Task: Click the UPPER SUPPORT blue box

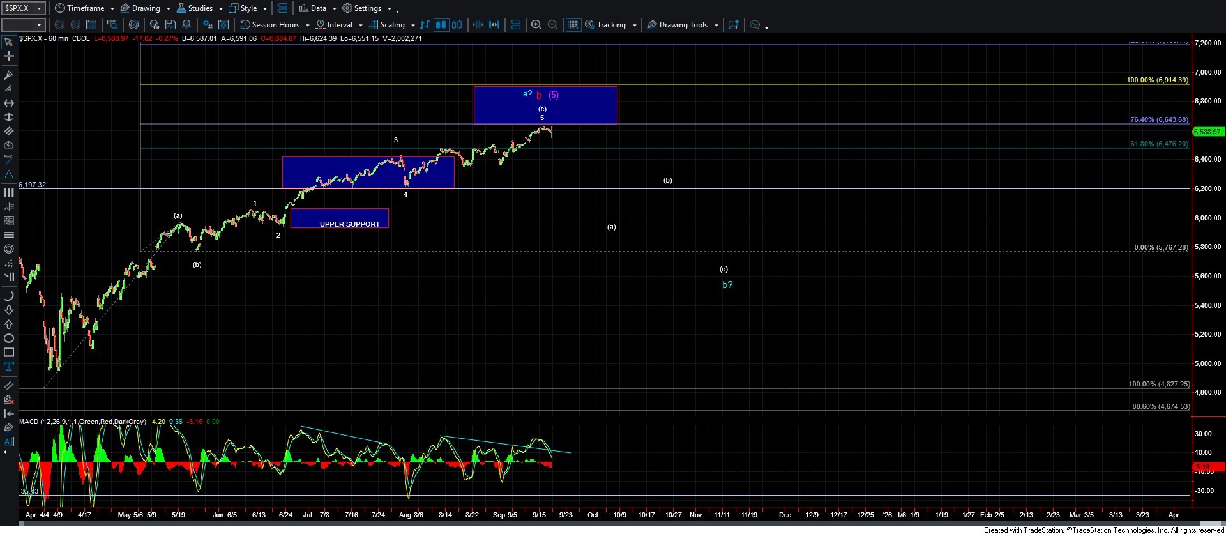Action: click(x=339, y=218)
